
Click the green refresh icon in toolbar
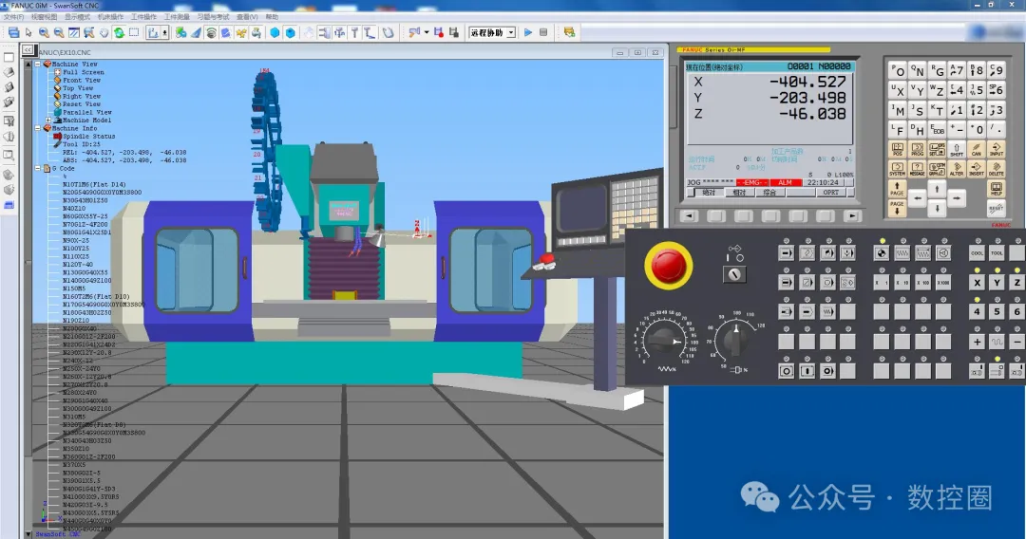point(119,32)
